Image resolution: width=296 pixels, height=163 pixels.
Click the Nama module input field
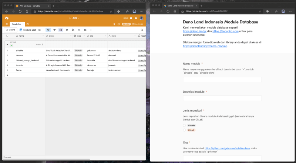point(222,79)
